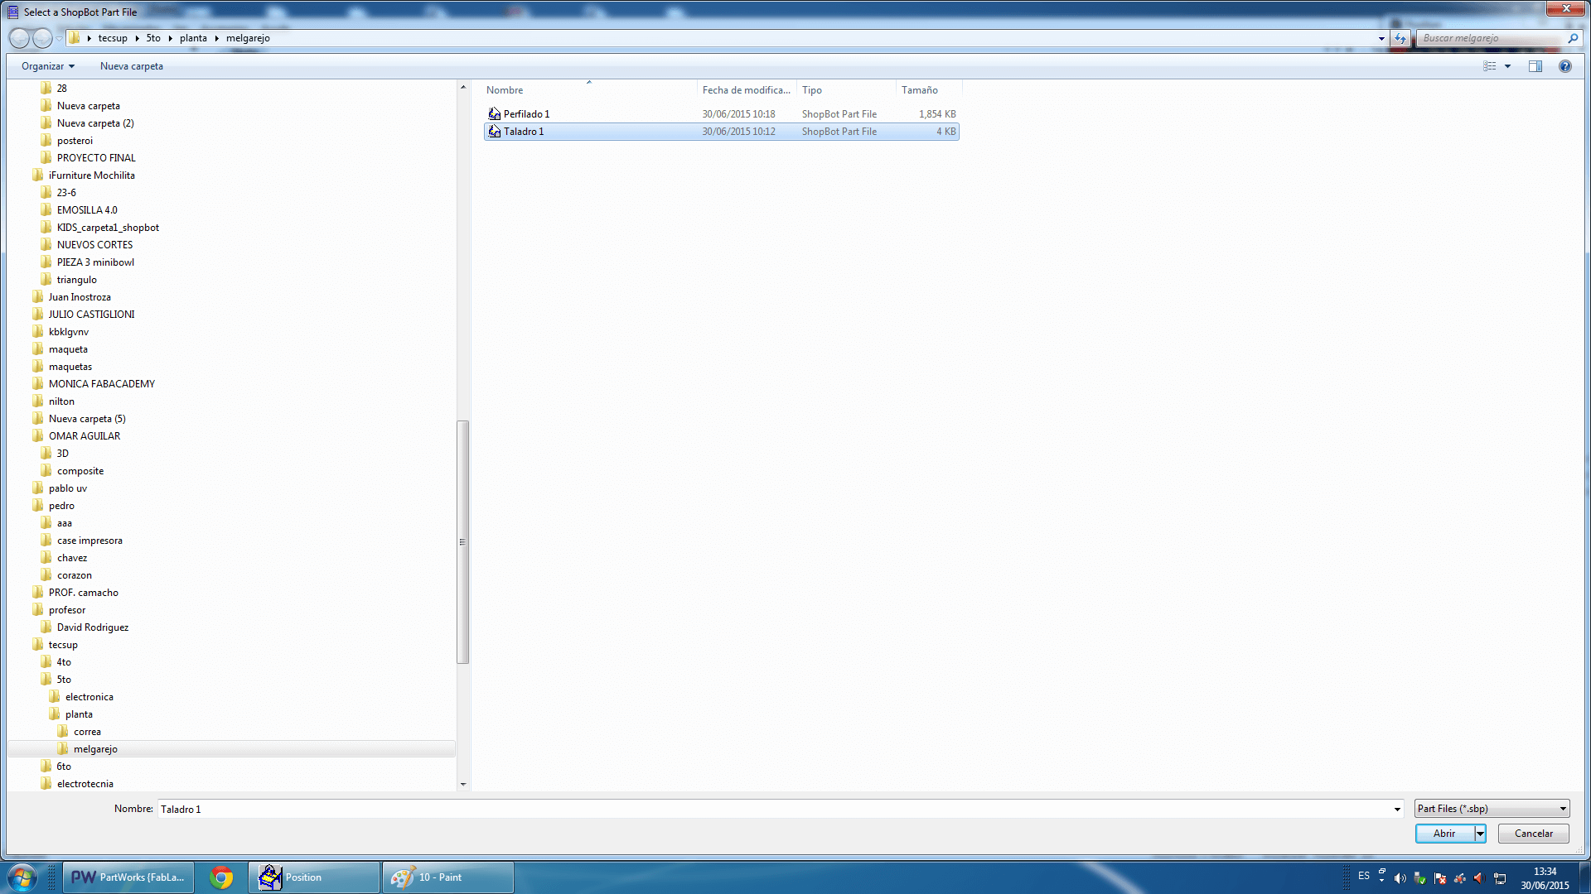Switch to Position taskbar window

pos(314,877)
